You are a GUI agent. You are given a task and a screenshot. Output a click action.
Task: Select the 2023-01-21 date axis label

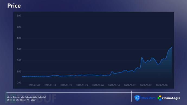tap(66, 85)
